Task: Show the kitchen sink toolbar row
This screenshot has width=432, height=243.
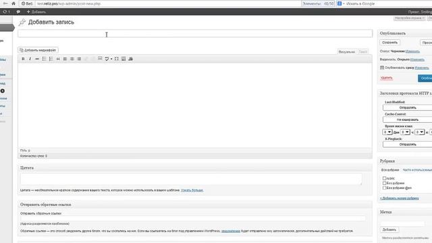Action: 124,59
